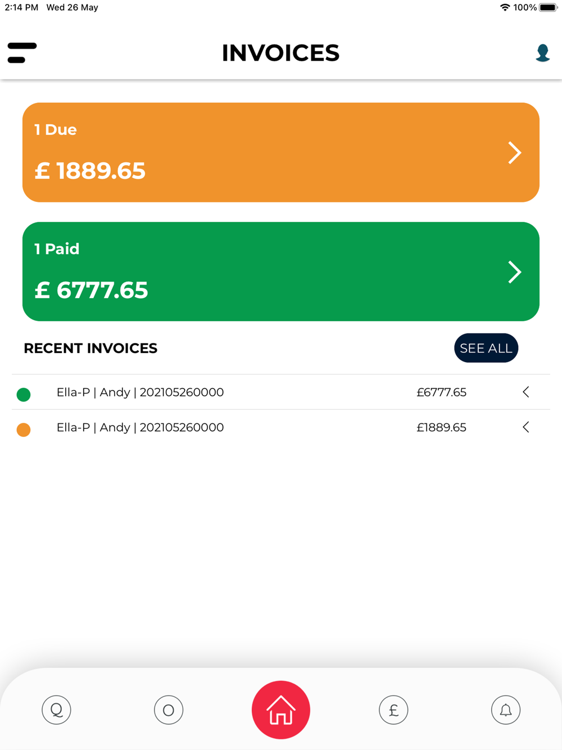Click the orange due status dot
This screenshot has height=750, width=562.
click(x=24, y=430)
